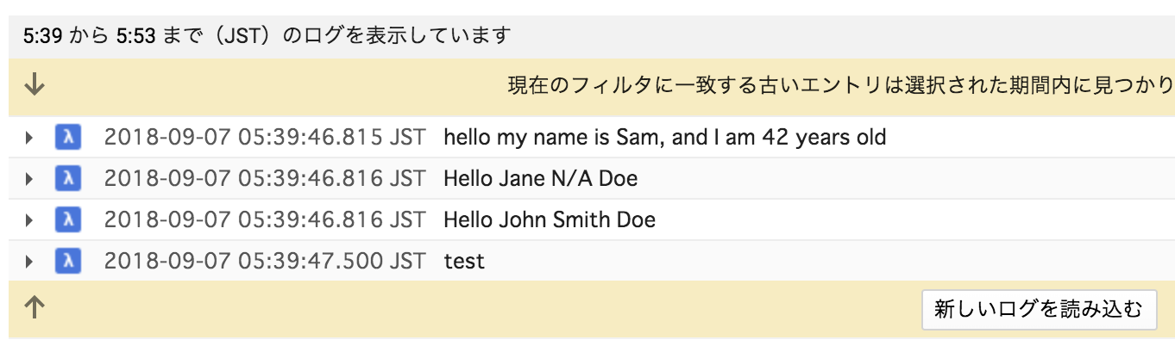1175x346 pixels.
Task: Click Lambda icon beside Hello John Smith Doe
Action: click(x=67, y=219)
